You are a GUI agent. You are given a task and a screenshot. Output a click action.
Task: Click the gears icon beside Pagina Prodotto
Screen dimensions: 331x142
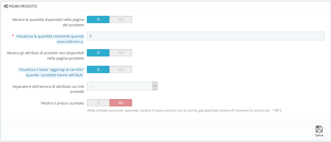(6, 6)
